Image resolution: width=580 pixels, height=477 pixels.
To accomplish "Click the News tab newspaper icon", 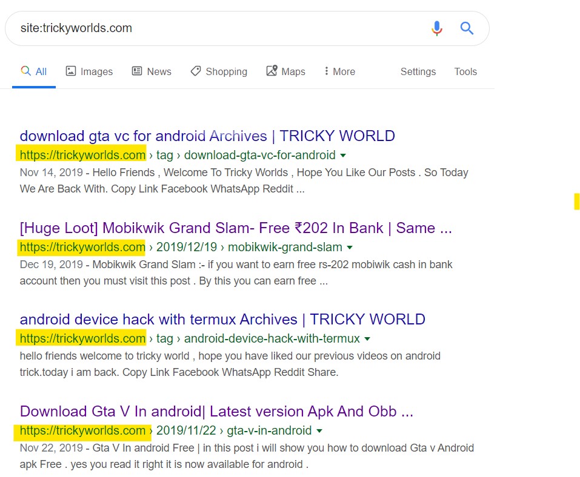I will 137,71.
